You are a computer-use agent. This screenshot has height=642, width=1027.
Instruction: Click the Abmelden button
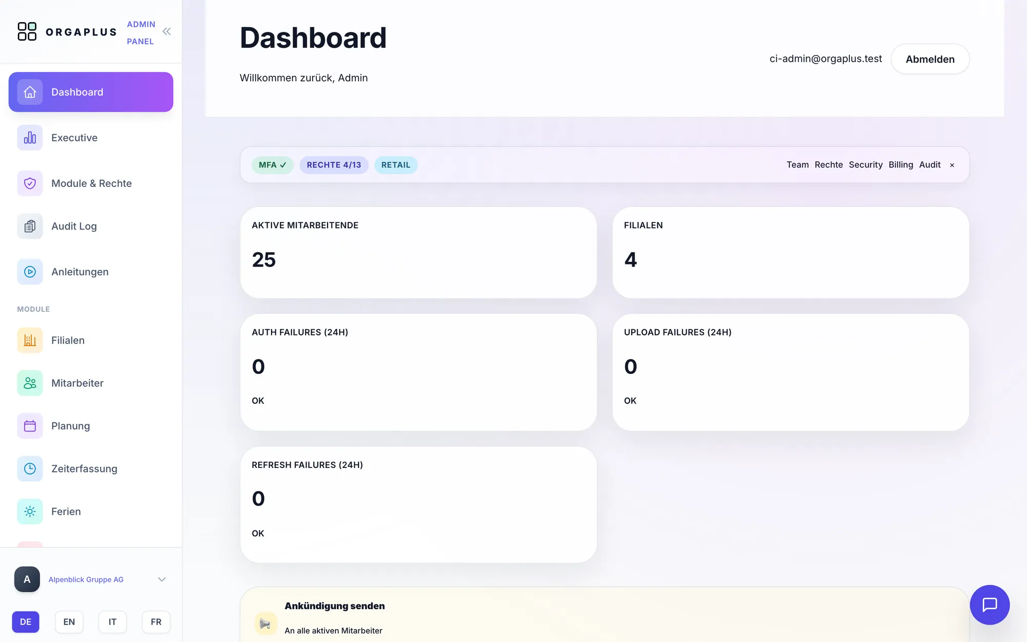(x=930, y=59)
